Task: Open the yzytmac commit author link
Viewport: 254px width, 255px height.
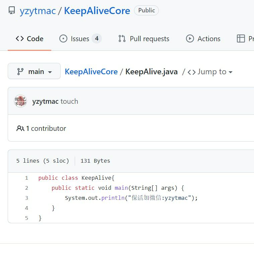Action: [x=45, y=101]
